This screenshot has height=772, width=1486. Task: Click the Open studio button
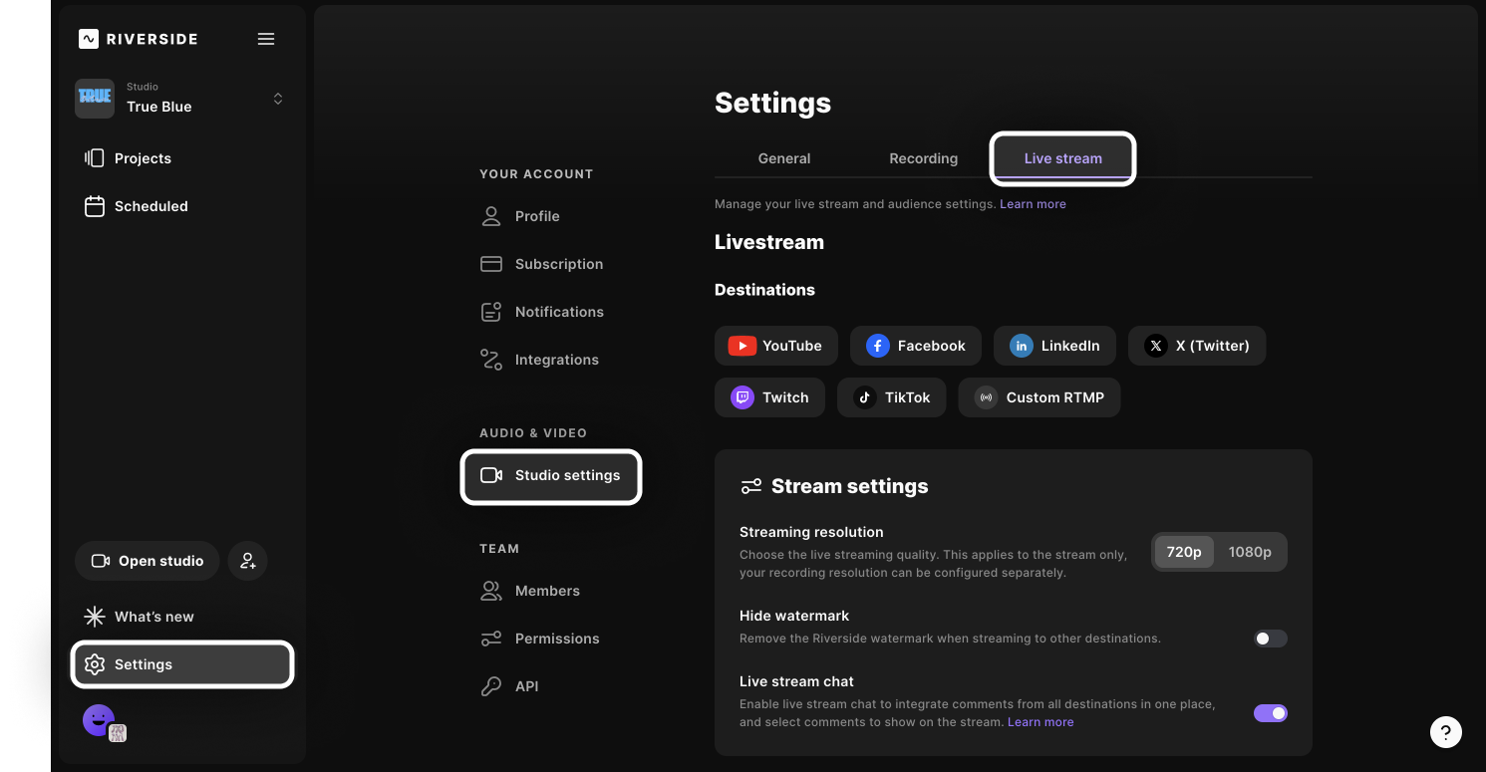pos(147,561)
